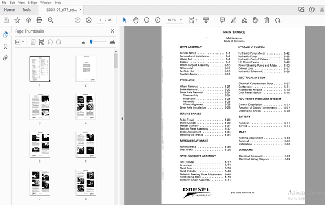Select page 2 thumbnail
Viewport: 325px width, 205px height.
pos(86,69)
